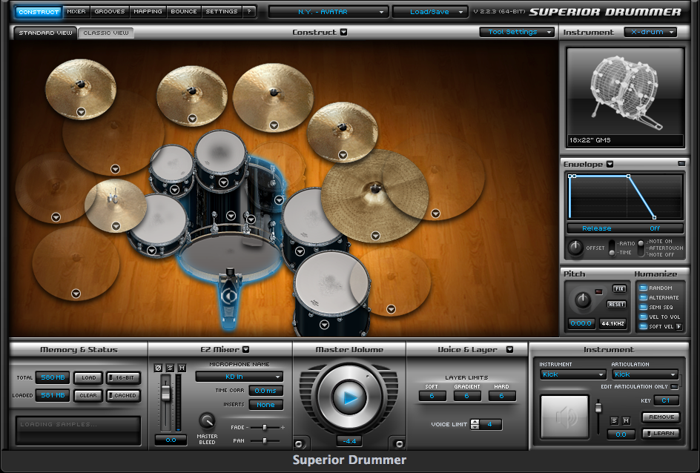700x473 pixels.
Task: Click the kick pedal icon on the kit
Action: click(x=229, y=297)
